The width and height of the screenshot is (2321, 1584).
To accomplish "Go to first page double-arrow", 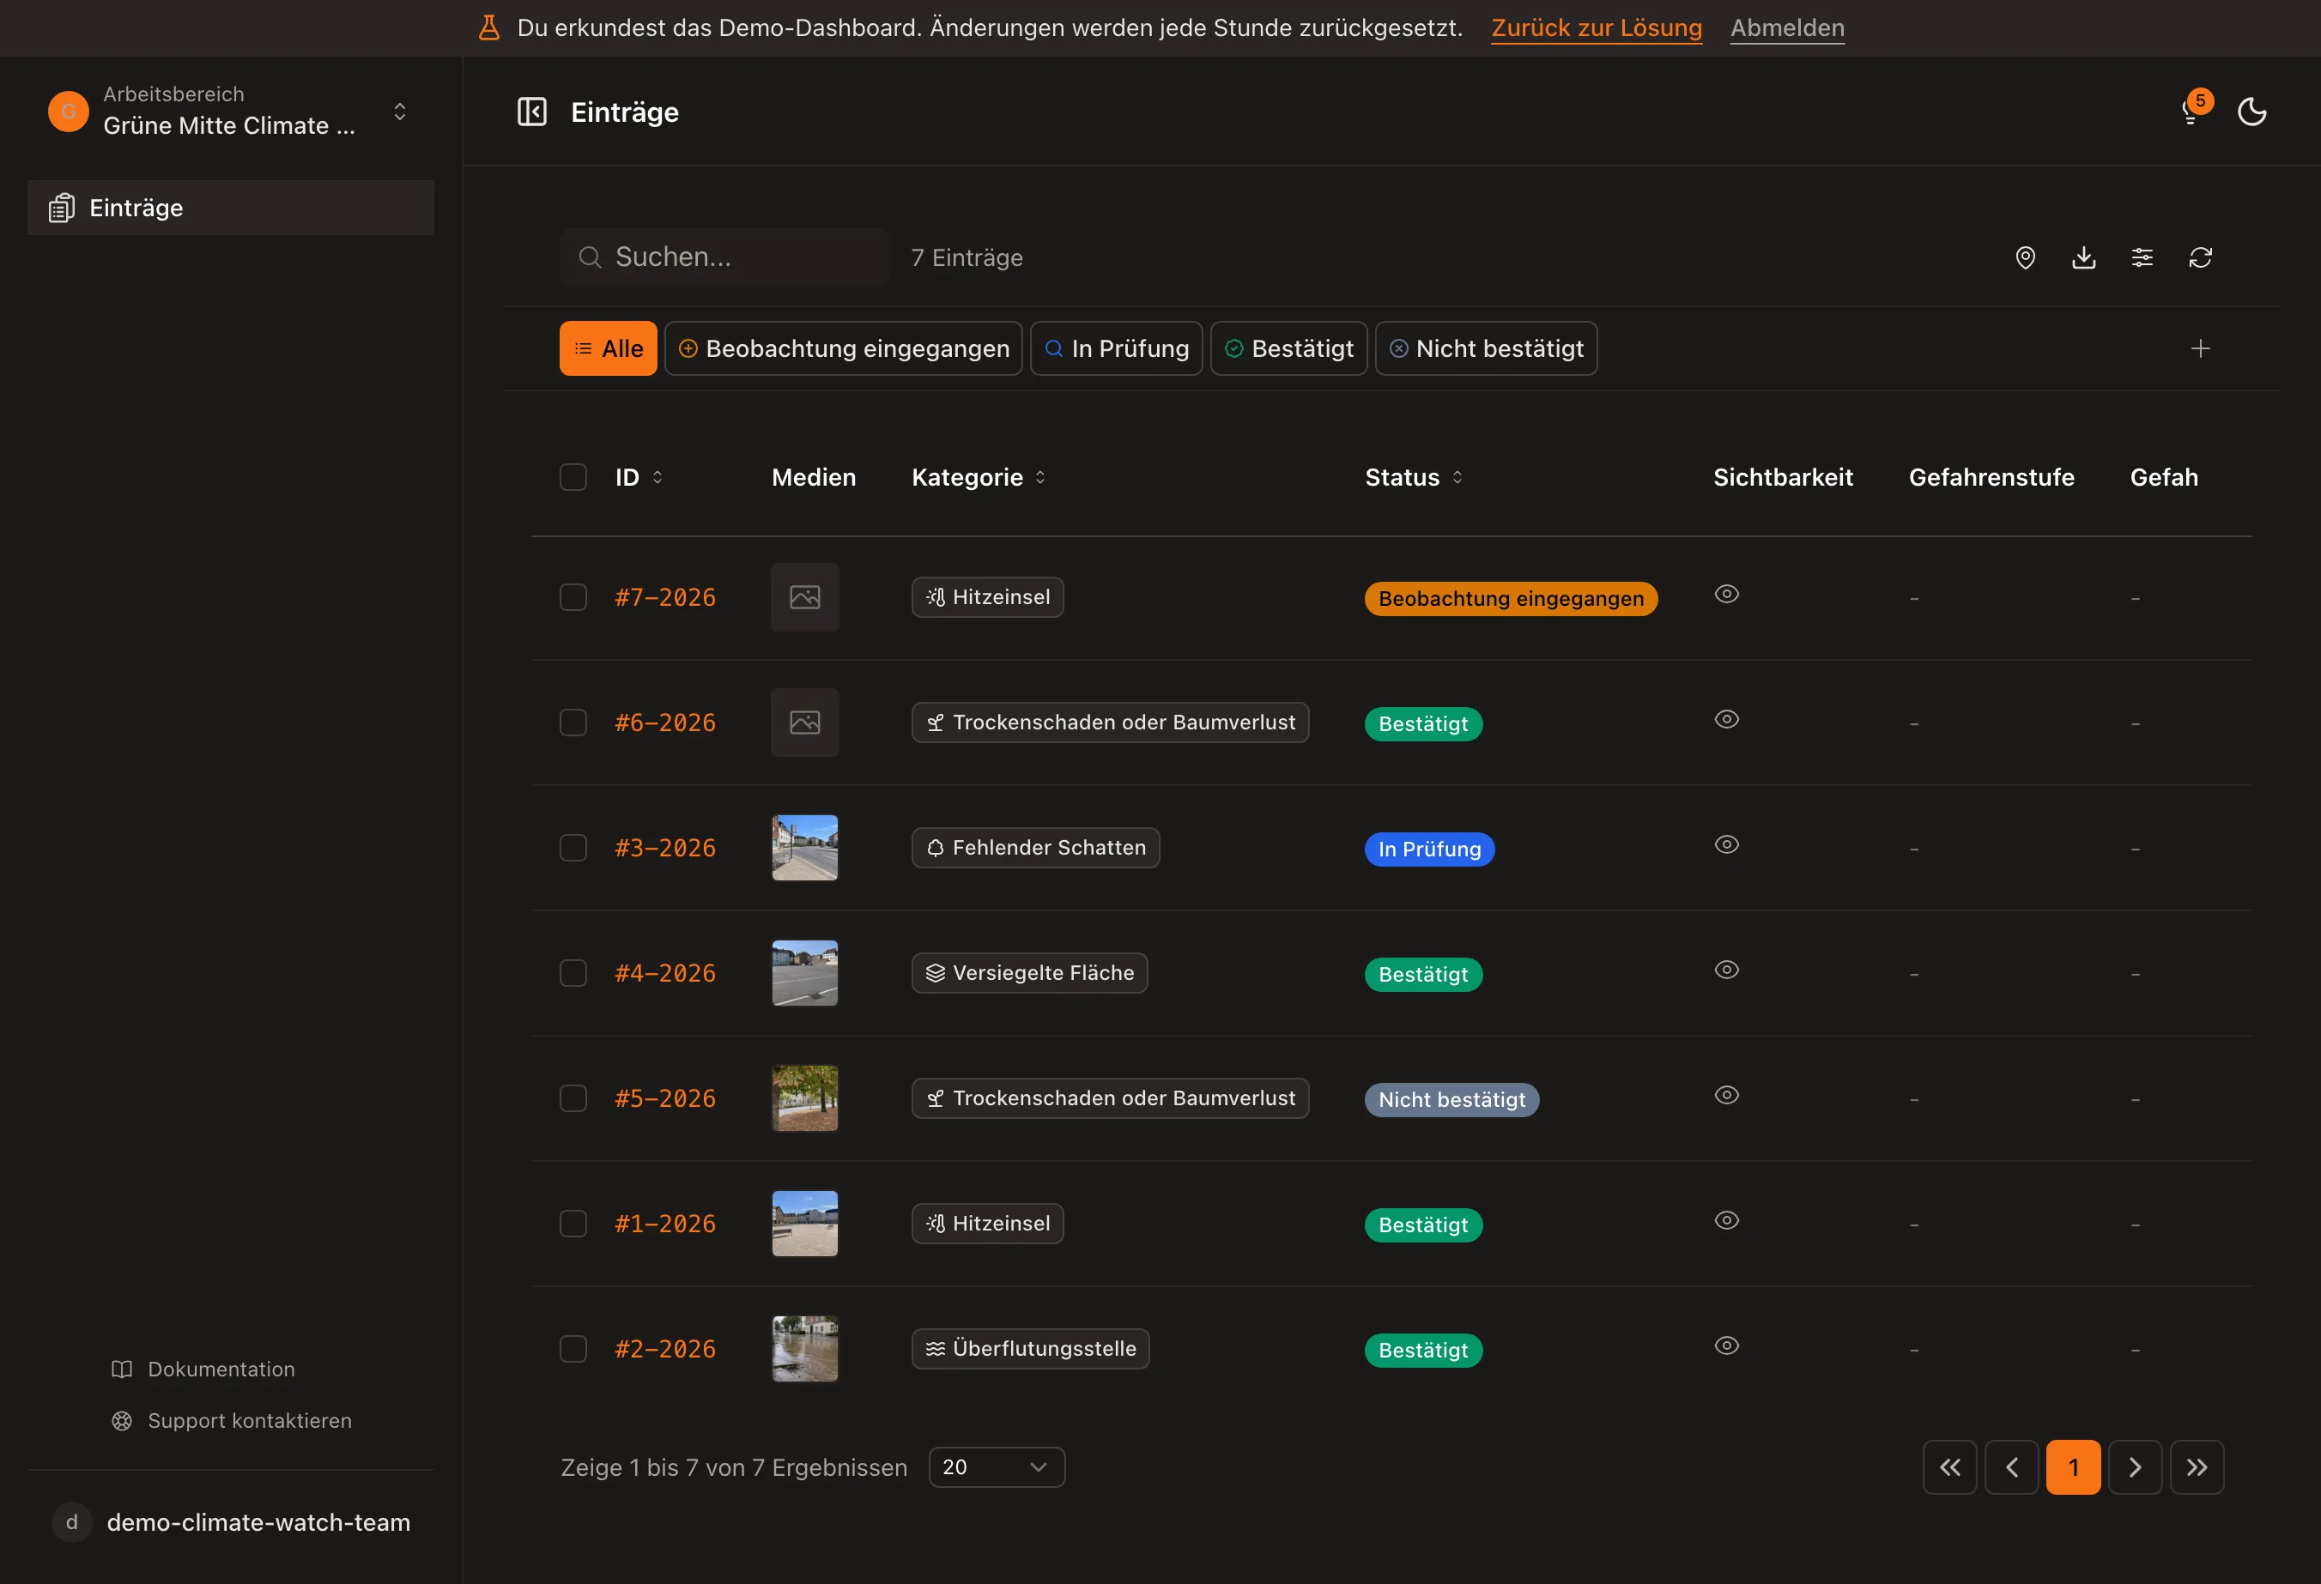I will coord(1949,1467).
